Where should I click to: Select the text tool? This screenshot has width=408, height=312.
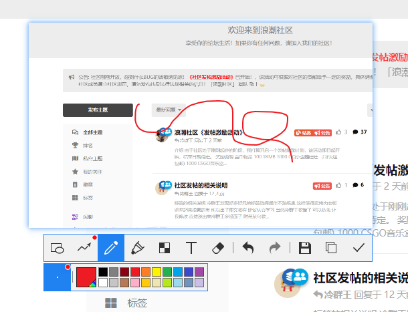coord(191,248)
